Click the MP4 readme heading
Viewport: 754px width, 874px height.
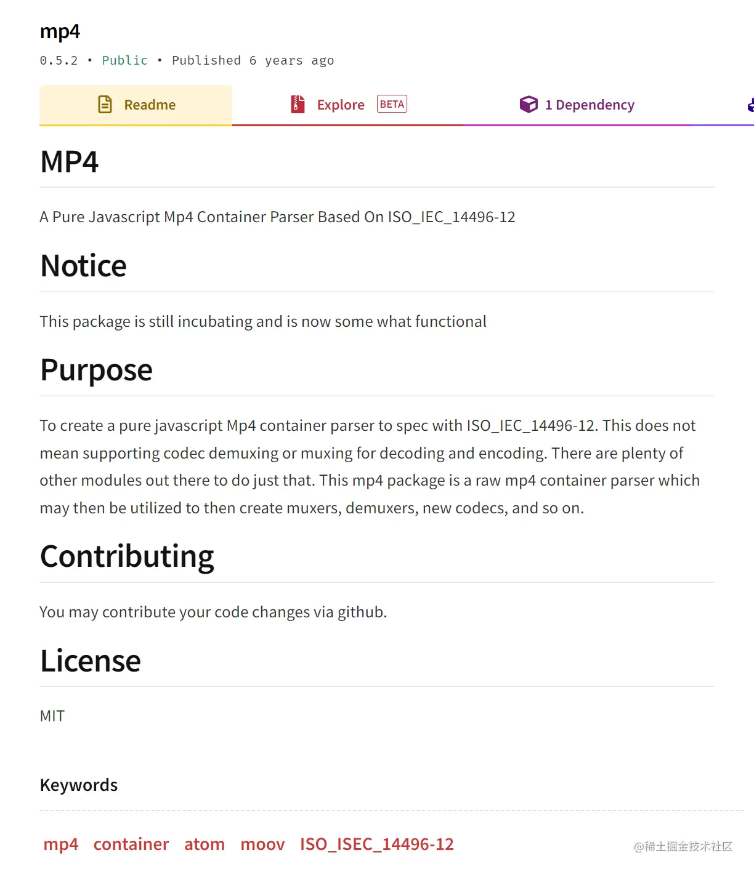(x=70, y=162)
